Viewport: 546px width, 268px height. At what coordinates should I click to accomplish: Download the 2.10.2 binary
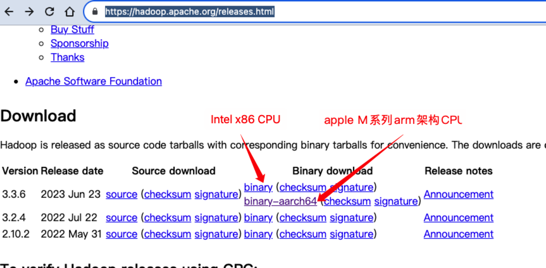(258, 234)
